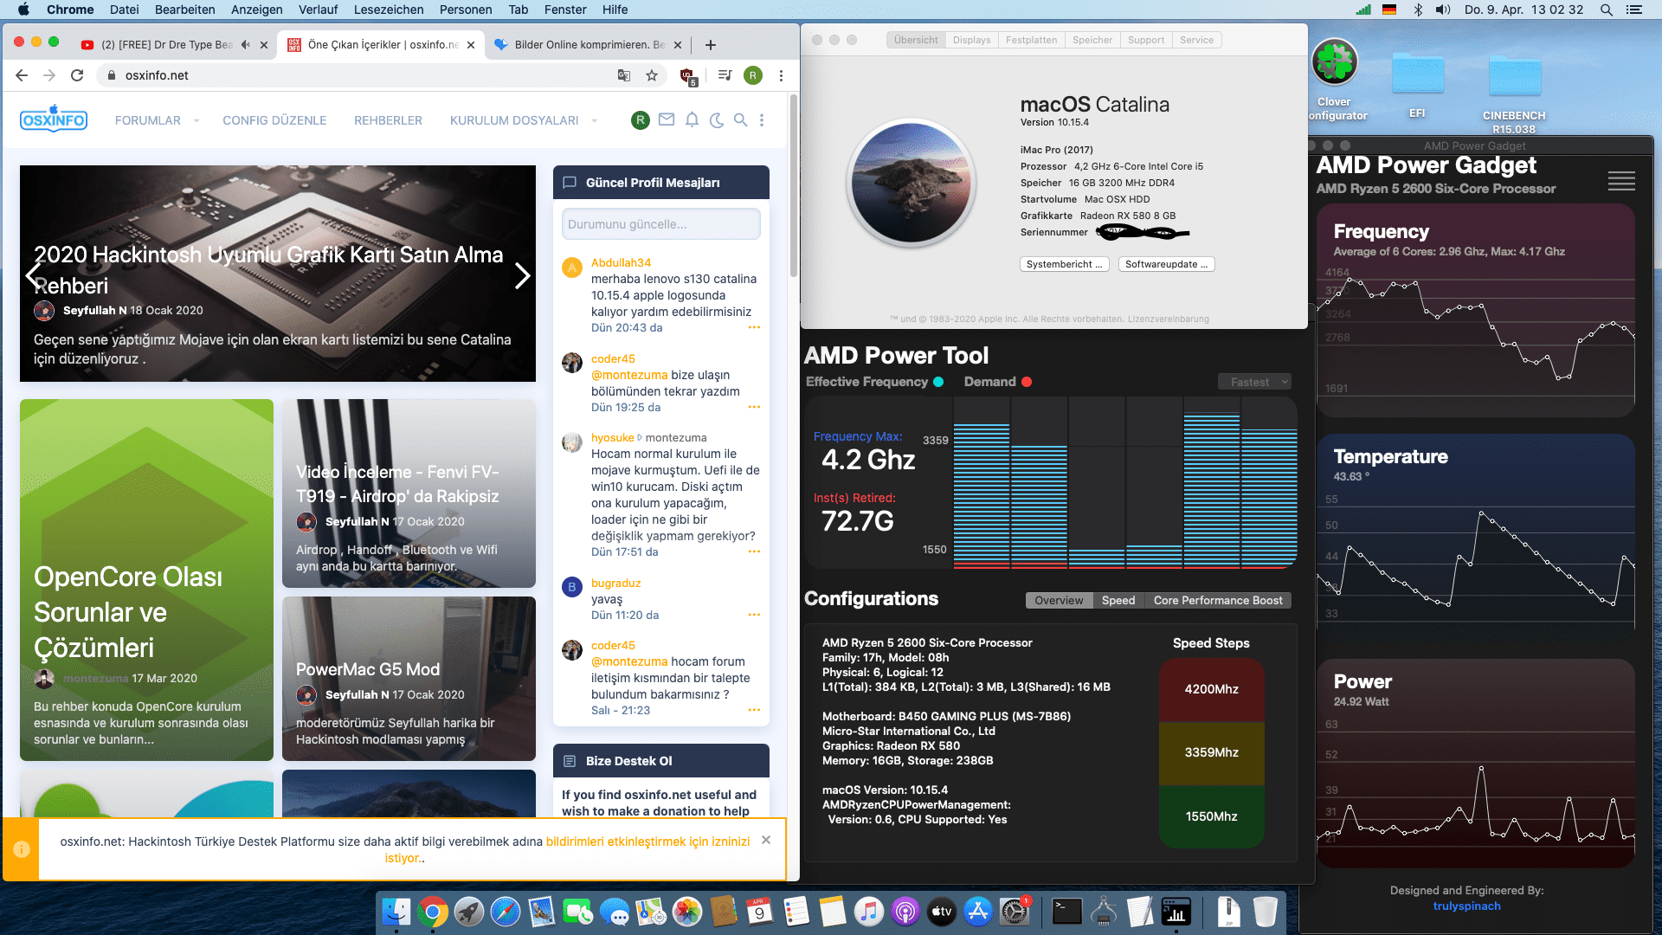The image size is (1662, 935).
Task: Click the site search magnifier icon
Action: [x=740, y=120]
